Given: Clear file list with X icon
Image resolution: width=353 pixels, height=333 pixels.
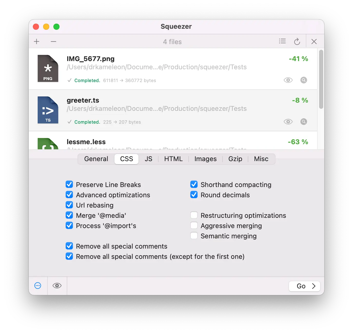Looking at the screenshot, I should pyautogui.click(x=314, y=41).
